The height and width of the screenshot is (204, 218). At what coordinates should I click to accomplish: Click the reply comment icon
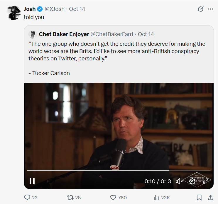[27, 198]
